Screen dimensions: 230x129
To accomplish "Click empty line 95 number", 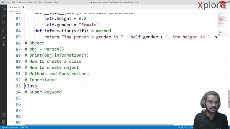I will (18, 98).
